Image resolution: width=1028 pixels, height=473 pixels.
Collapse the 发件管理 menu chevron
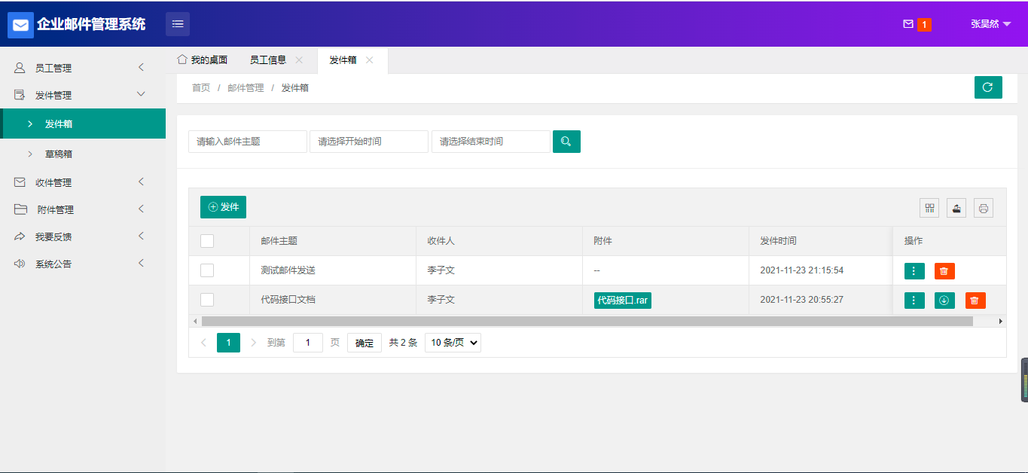[141, 94]
